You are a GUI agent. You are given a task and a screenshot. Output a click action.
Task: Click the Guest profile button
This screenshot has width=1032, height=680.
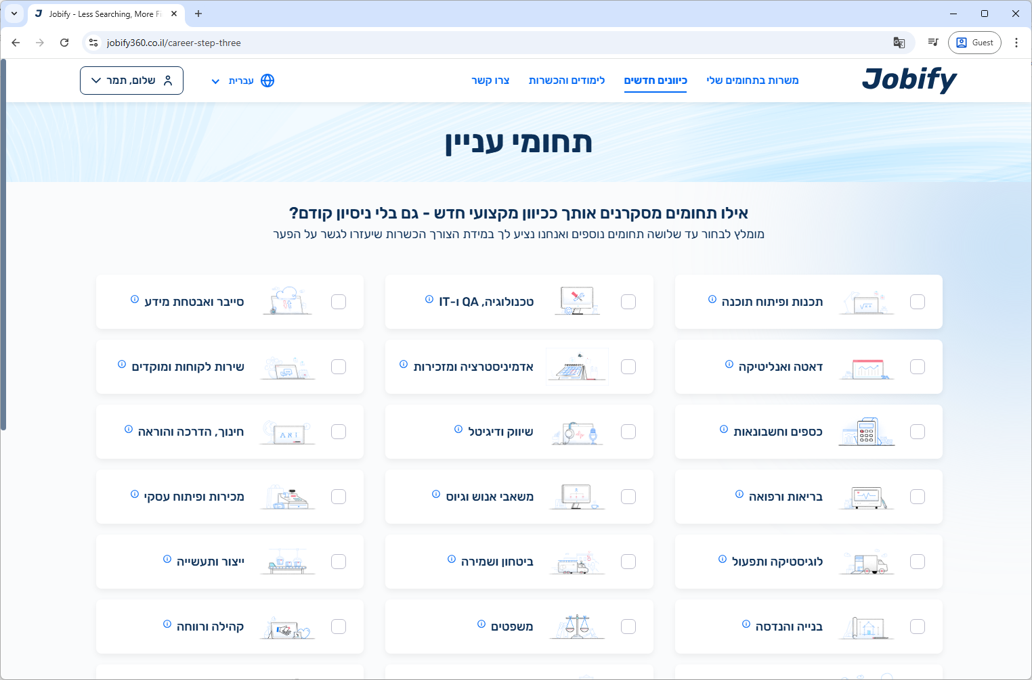click(974, 43)
